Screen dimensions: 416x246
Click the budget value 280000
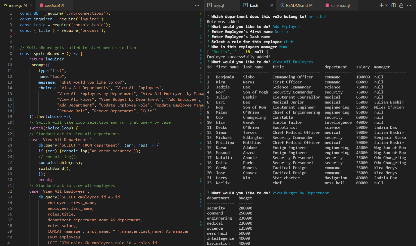point(245,208)
